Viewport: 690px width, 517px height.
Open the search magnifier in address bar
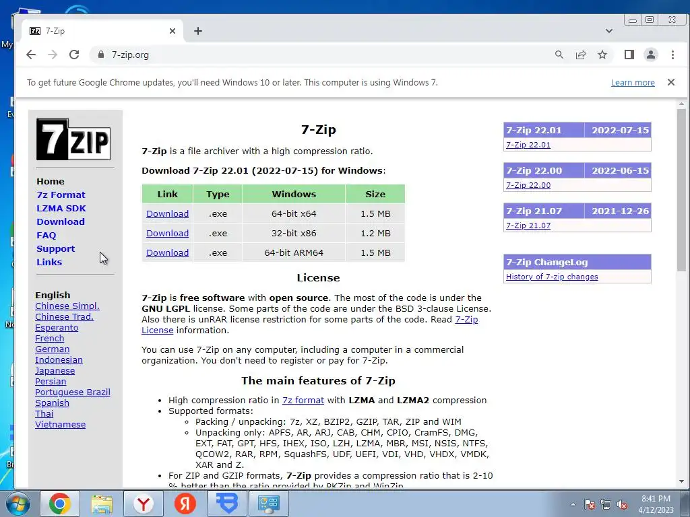tap(559, 55)
